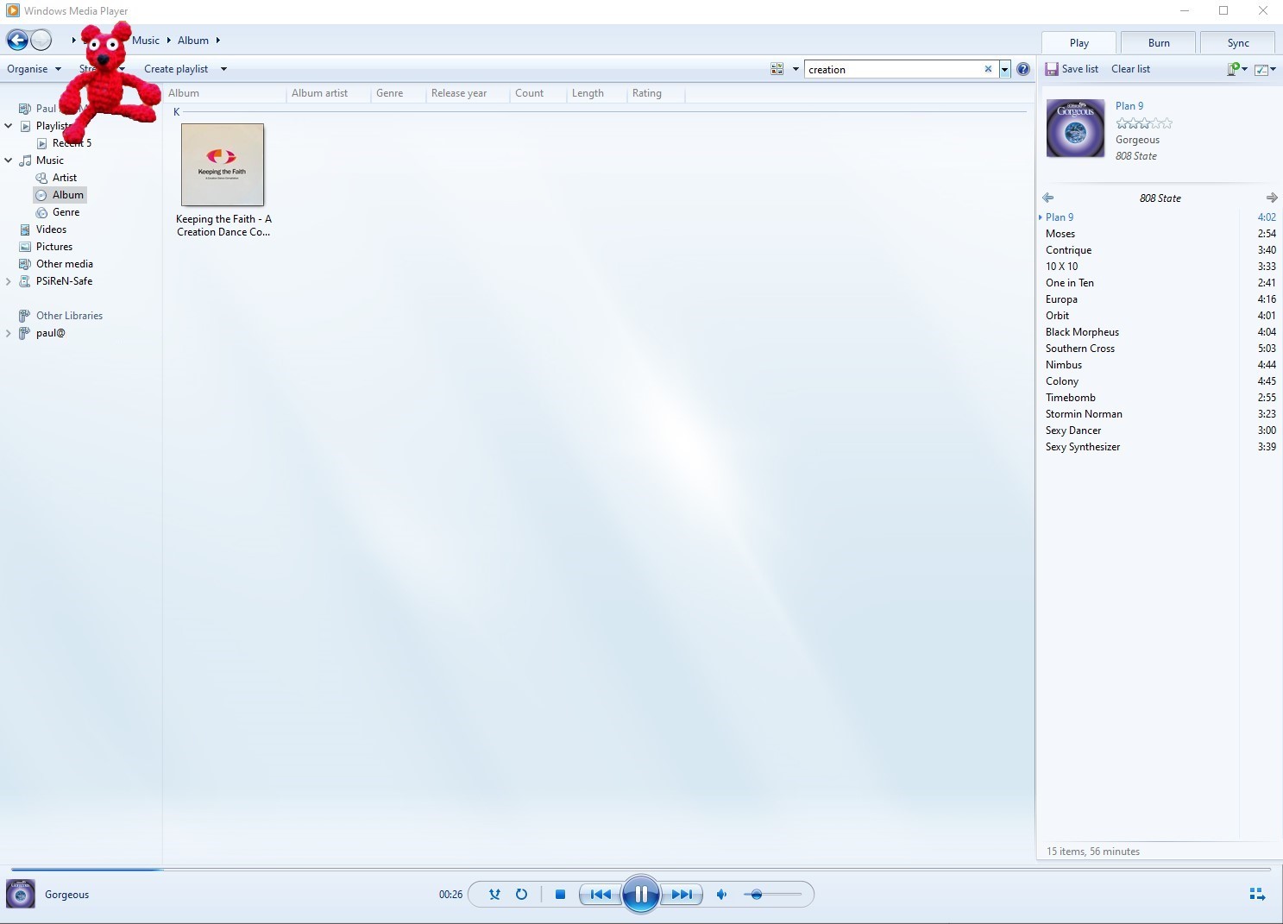
Task: Click Music in the breadcrumb bar
Action: (x=146, y=41)
